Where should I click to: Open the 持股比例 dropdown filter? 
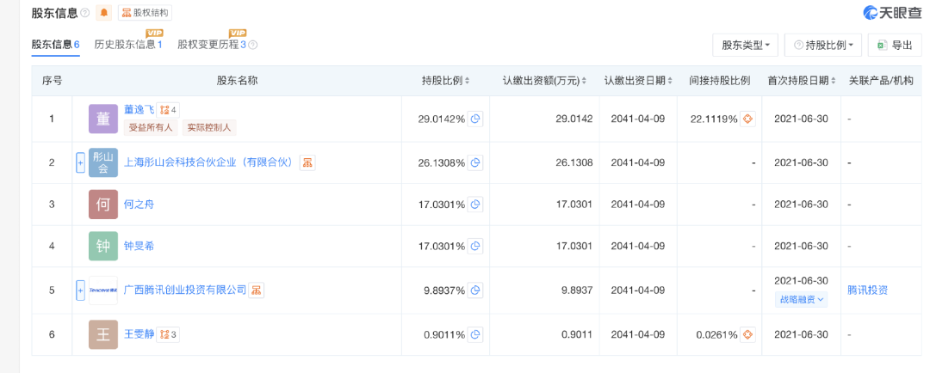tap(823, 45)
